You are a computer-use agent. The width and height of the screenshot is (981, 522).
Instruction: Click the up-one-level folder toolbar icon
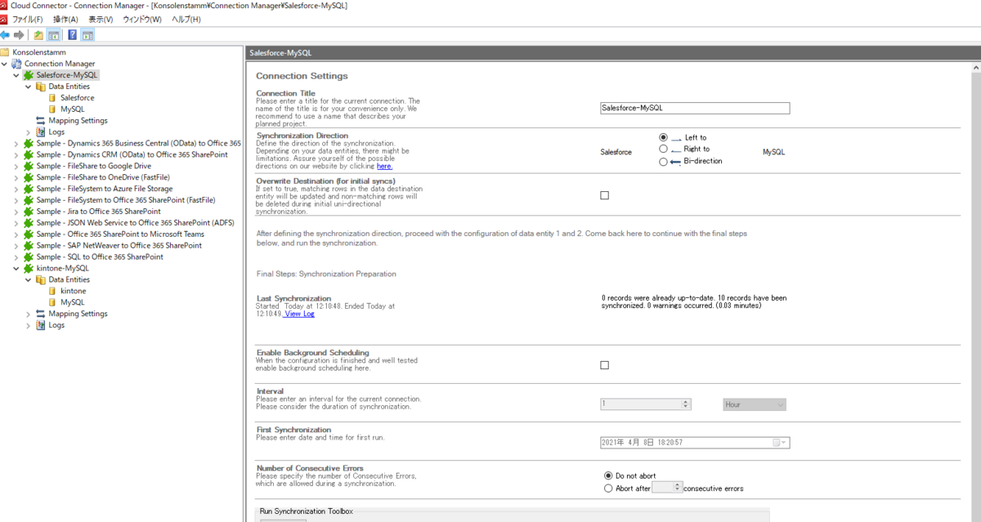click(38, 35)
